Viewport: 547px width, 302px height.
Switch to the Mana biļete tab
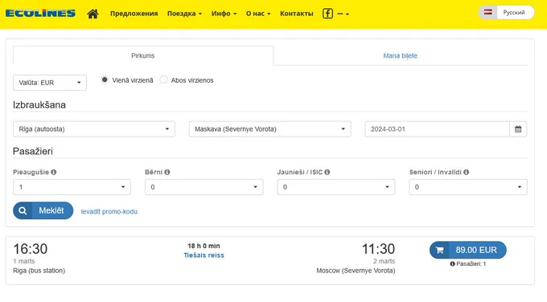click(x=400, y=55)
